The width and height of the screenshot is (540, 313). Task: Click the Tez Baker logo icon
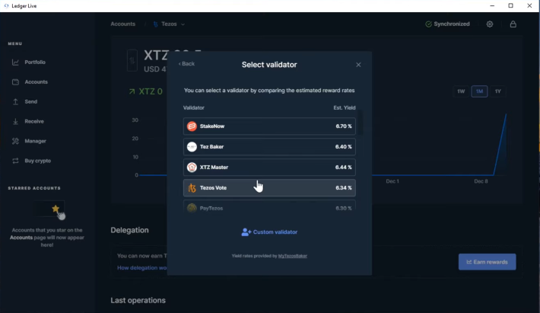tap(192, 147)
